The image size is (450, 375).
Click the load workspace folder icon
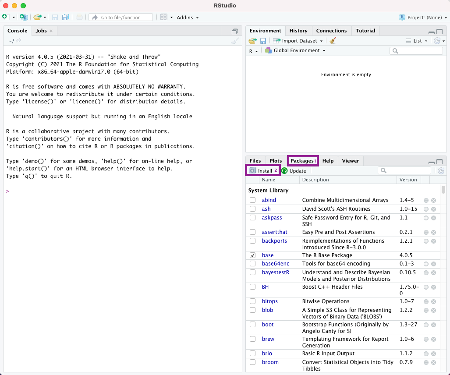point(252,41)
